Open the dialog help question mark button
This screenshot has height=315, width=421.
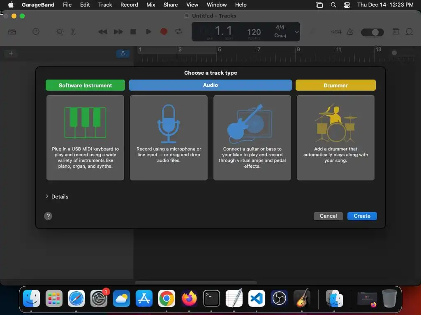pos(48,216)
